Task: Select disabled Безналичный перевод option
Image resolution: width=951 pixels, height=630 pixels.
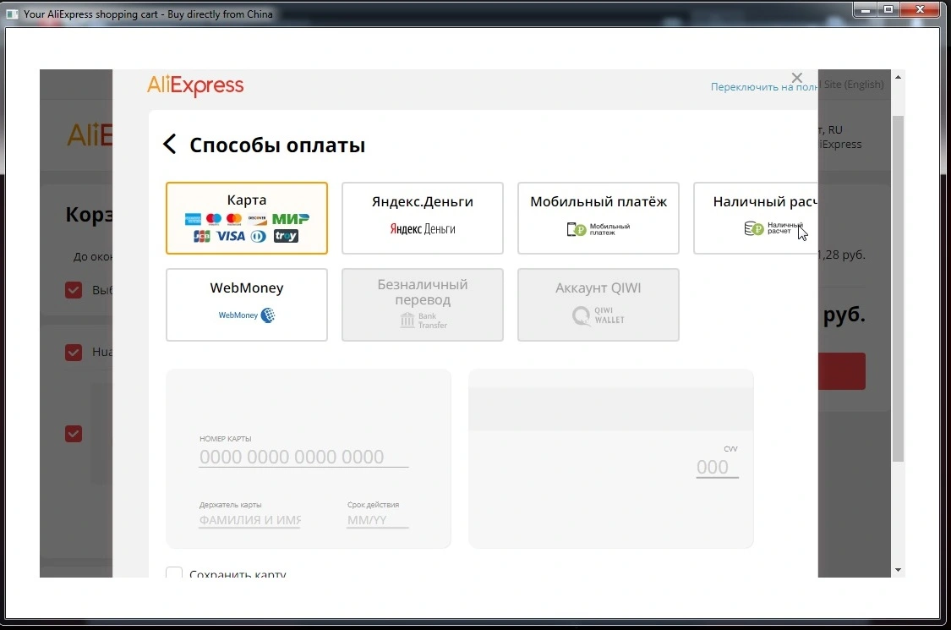Action: pos(423,304)
